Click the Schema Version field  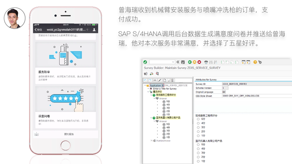225,88
